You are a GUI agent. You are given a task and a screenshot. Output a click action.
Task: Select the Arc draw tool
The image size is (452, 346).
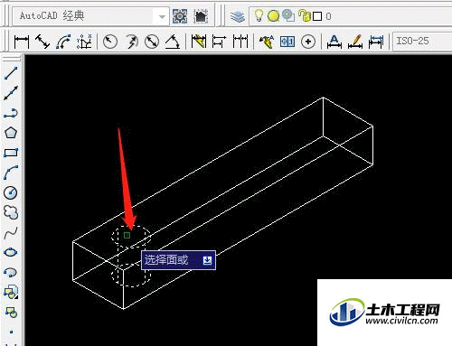[x=11, y=173]
